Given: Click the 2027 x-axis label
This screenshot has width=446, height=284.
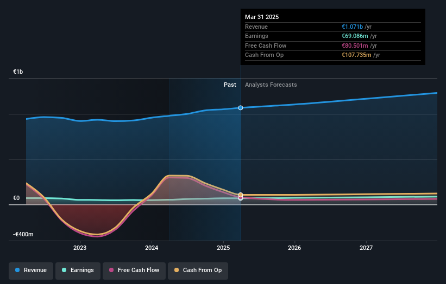Looking at the screenshot, I should click(366, 248).
